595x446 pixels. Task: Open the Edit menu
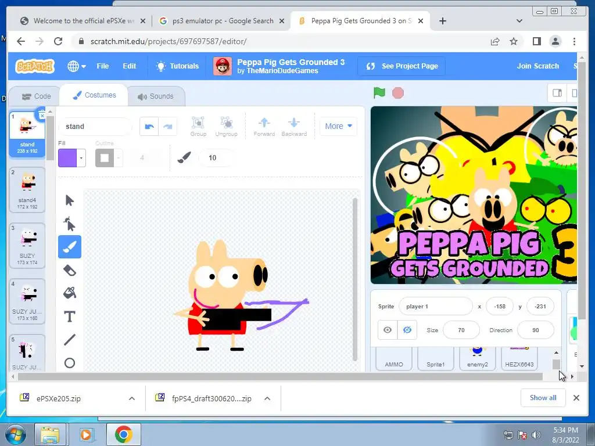tap(130, 66)
